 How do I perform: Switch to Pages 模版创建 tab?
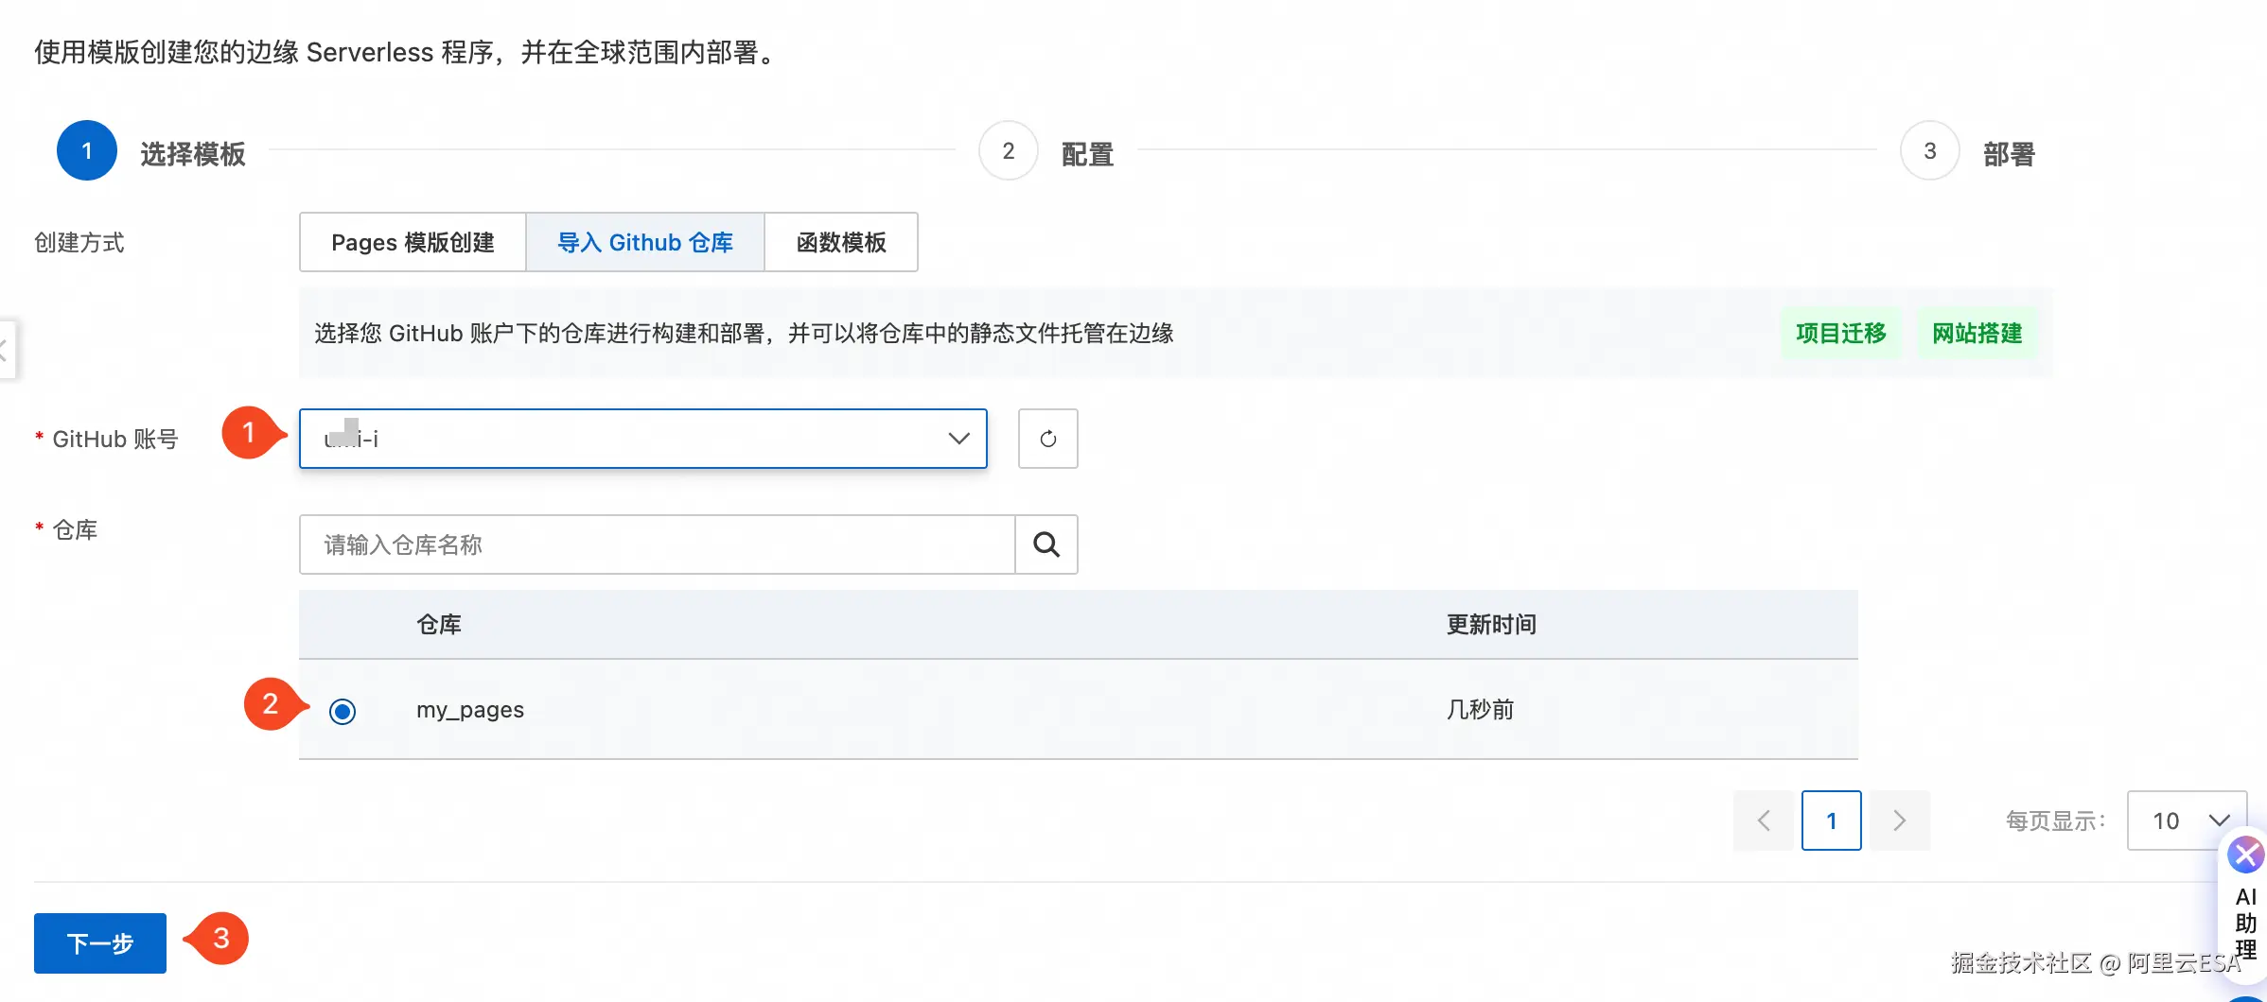(413, 242)
